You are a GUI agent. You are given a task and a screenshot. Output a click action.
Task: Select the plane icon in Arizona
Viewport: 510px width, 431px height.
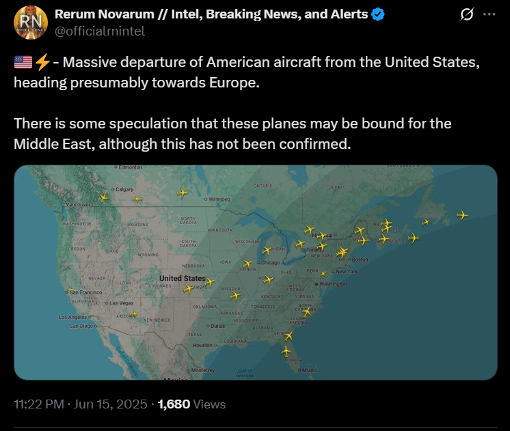click(x=134, y=314)
